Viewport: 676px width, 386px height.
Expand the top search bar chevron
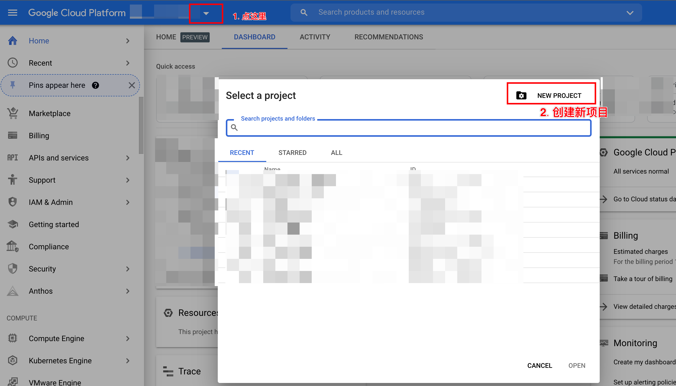(x=630, y=12)
